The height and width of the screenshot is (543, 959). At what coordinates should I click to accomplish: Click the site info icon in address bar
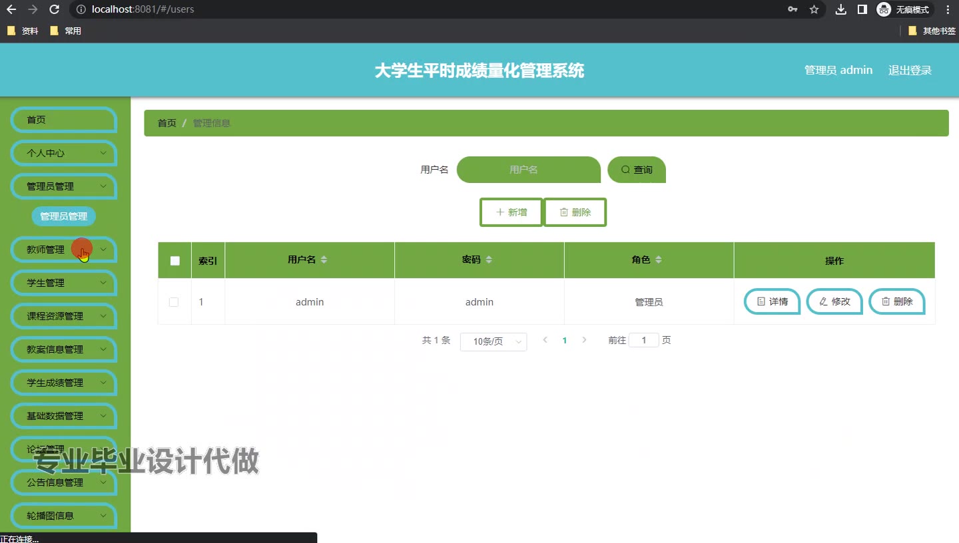point(81,9)
